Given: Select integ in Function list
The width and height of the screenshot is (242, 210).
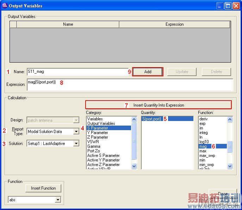Looking at the screenshot, I should (x=213, y=133).
